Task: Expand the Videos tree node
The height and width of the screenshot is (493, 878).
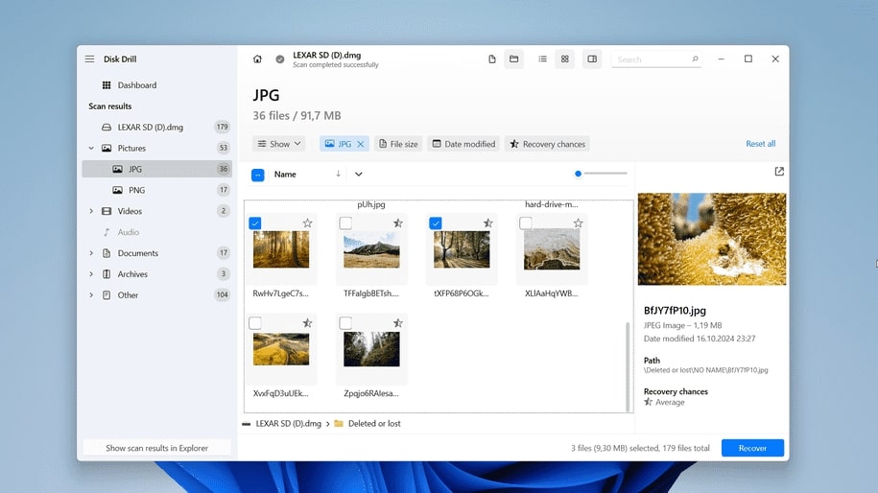Action: (91, 211)
